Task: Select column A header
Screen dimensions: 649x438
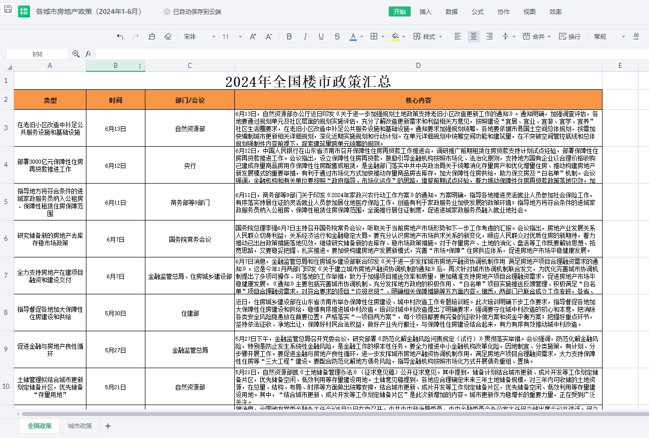Action: (x=49, y=66)
